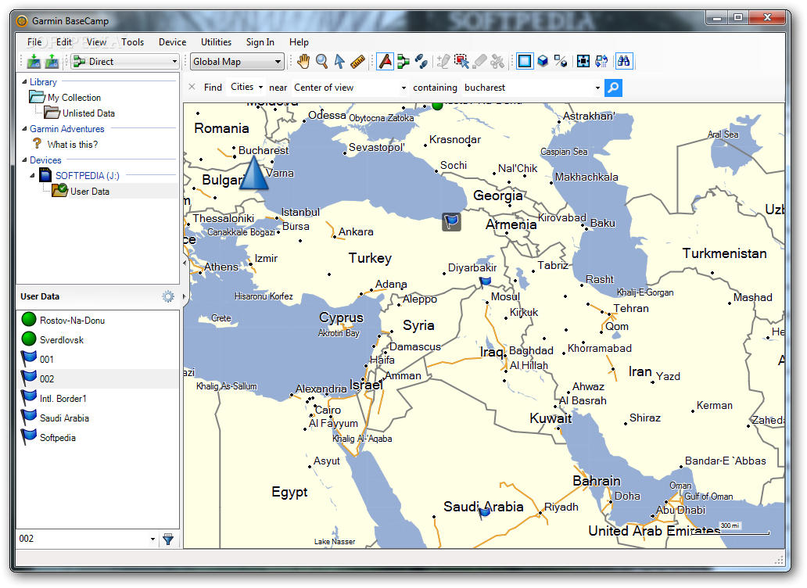Switch to 3D map view
Image resolution: width=807 pixels, height=588 pixels.
pos(543,61)
